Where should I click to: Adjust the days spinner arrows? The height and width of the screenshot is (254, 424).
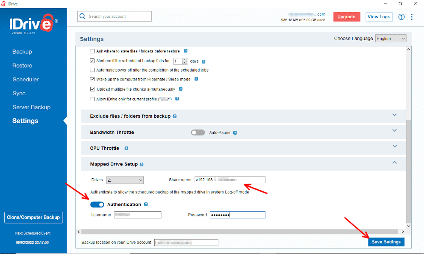pyautogui.click(x=184, y=61)
